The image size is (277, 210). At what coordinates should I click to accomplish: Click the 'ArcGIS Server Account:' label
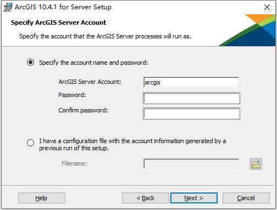click(x=90, y=82)
